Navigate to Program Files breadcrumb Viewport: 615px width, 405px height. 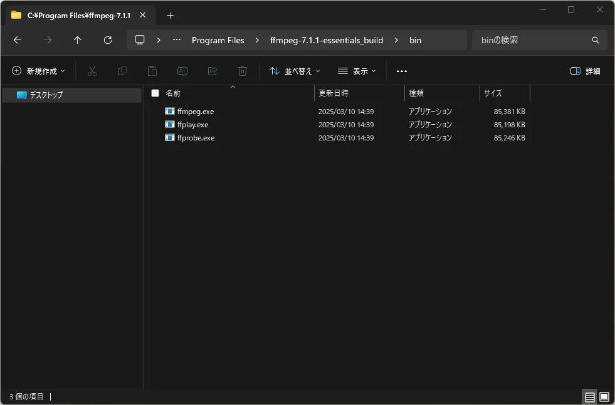click(x=218, y=40)
